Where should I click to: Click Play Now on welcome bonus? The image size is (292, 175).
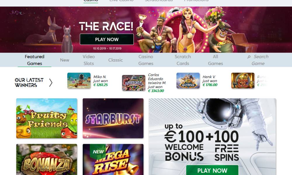point(212,170)
